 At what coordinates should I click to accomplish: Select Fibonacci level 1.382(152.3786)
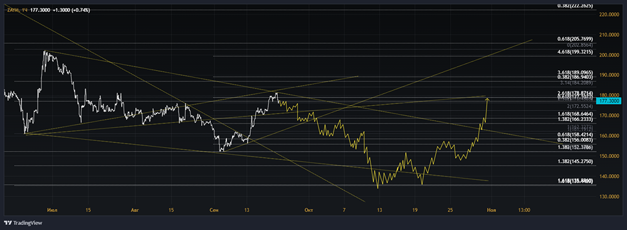pos(575,147)
